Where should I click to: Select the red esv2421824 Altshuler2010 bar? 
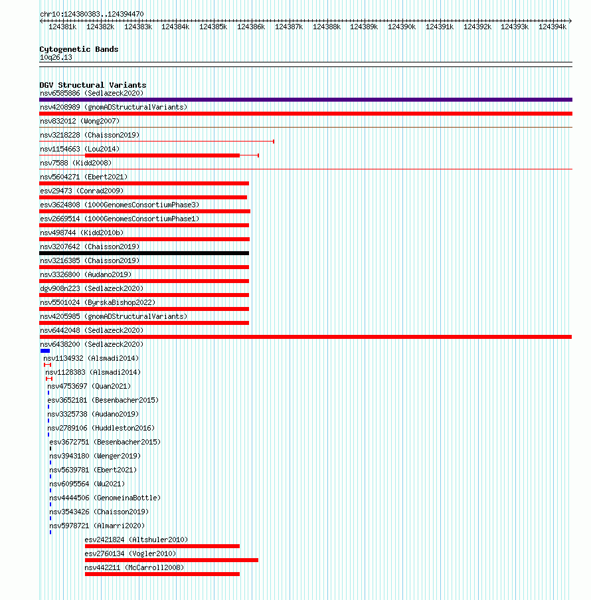tap(162, 546)
